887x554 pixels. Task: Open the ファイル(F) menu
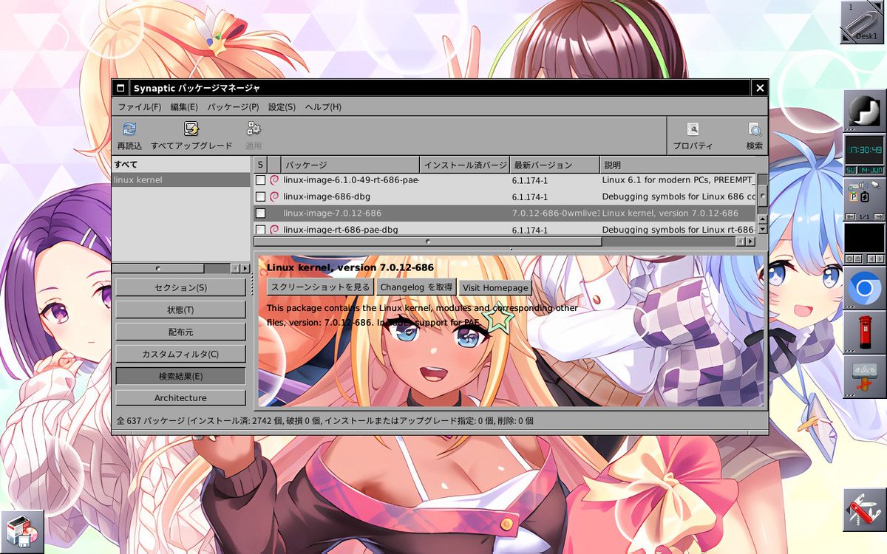coord(140,107)
